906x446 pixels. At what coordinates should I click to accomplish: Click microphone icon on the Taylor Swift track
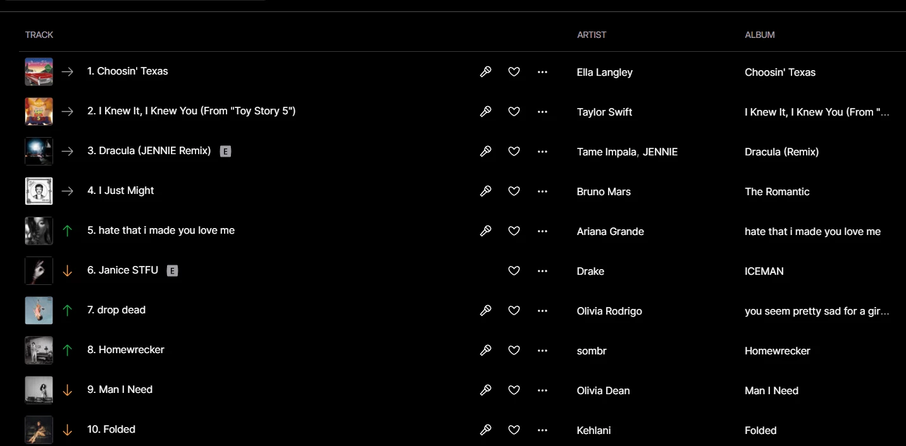pos(485,112)
